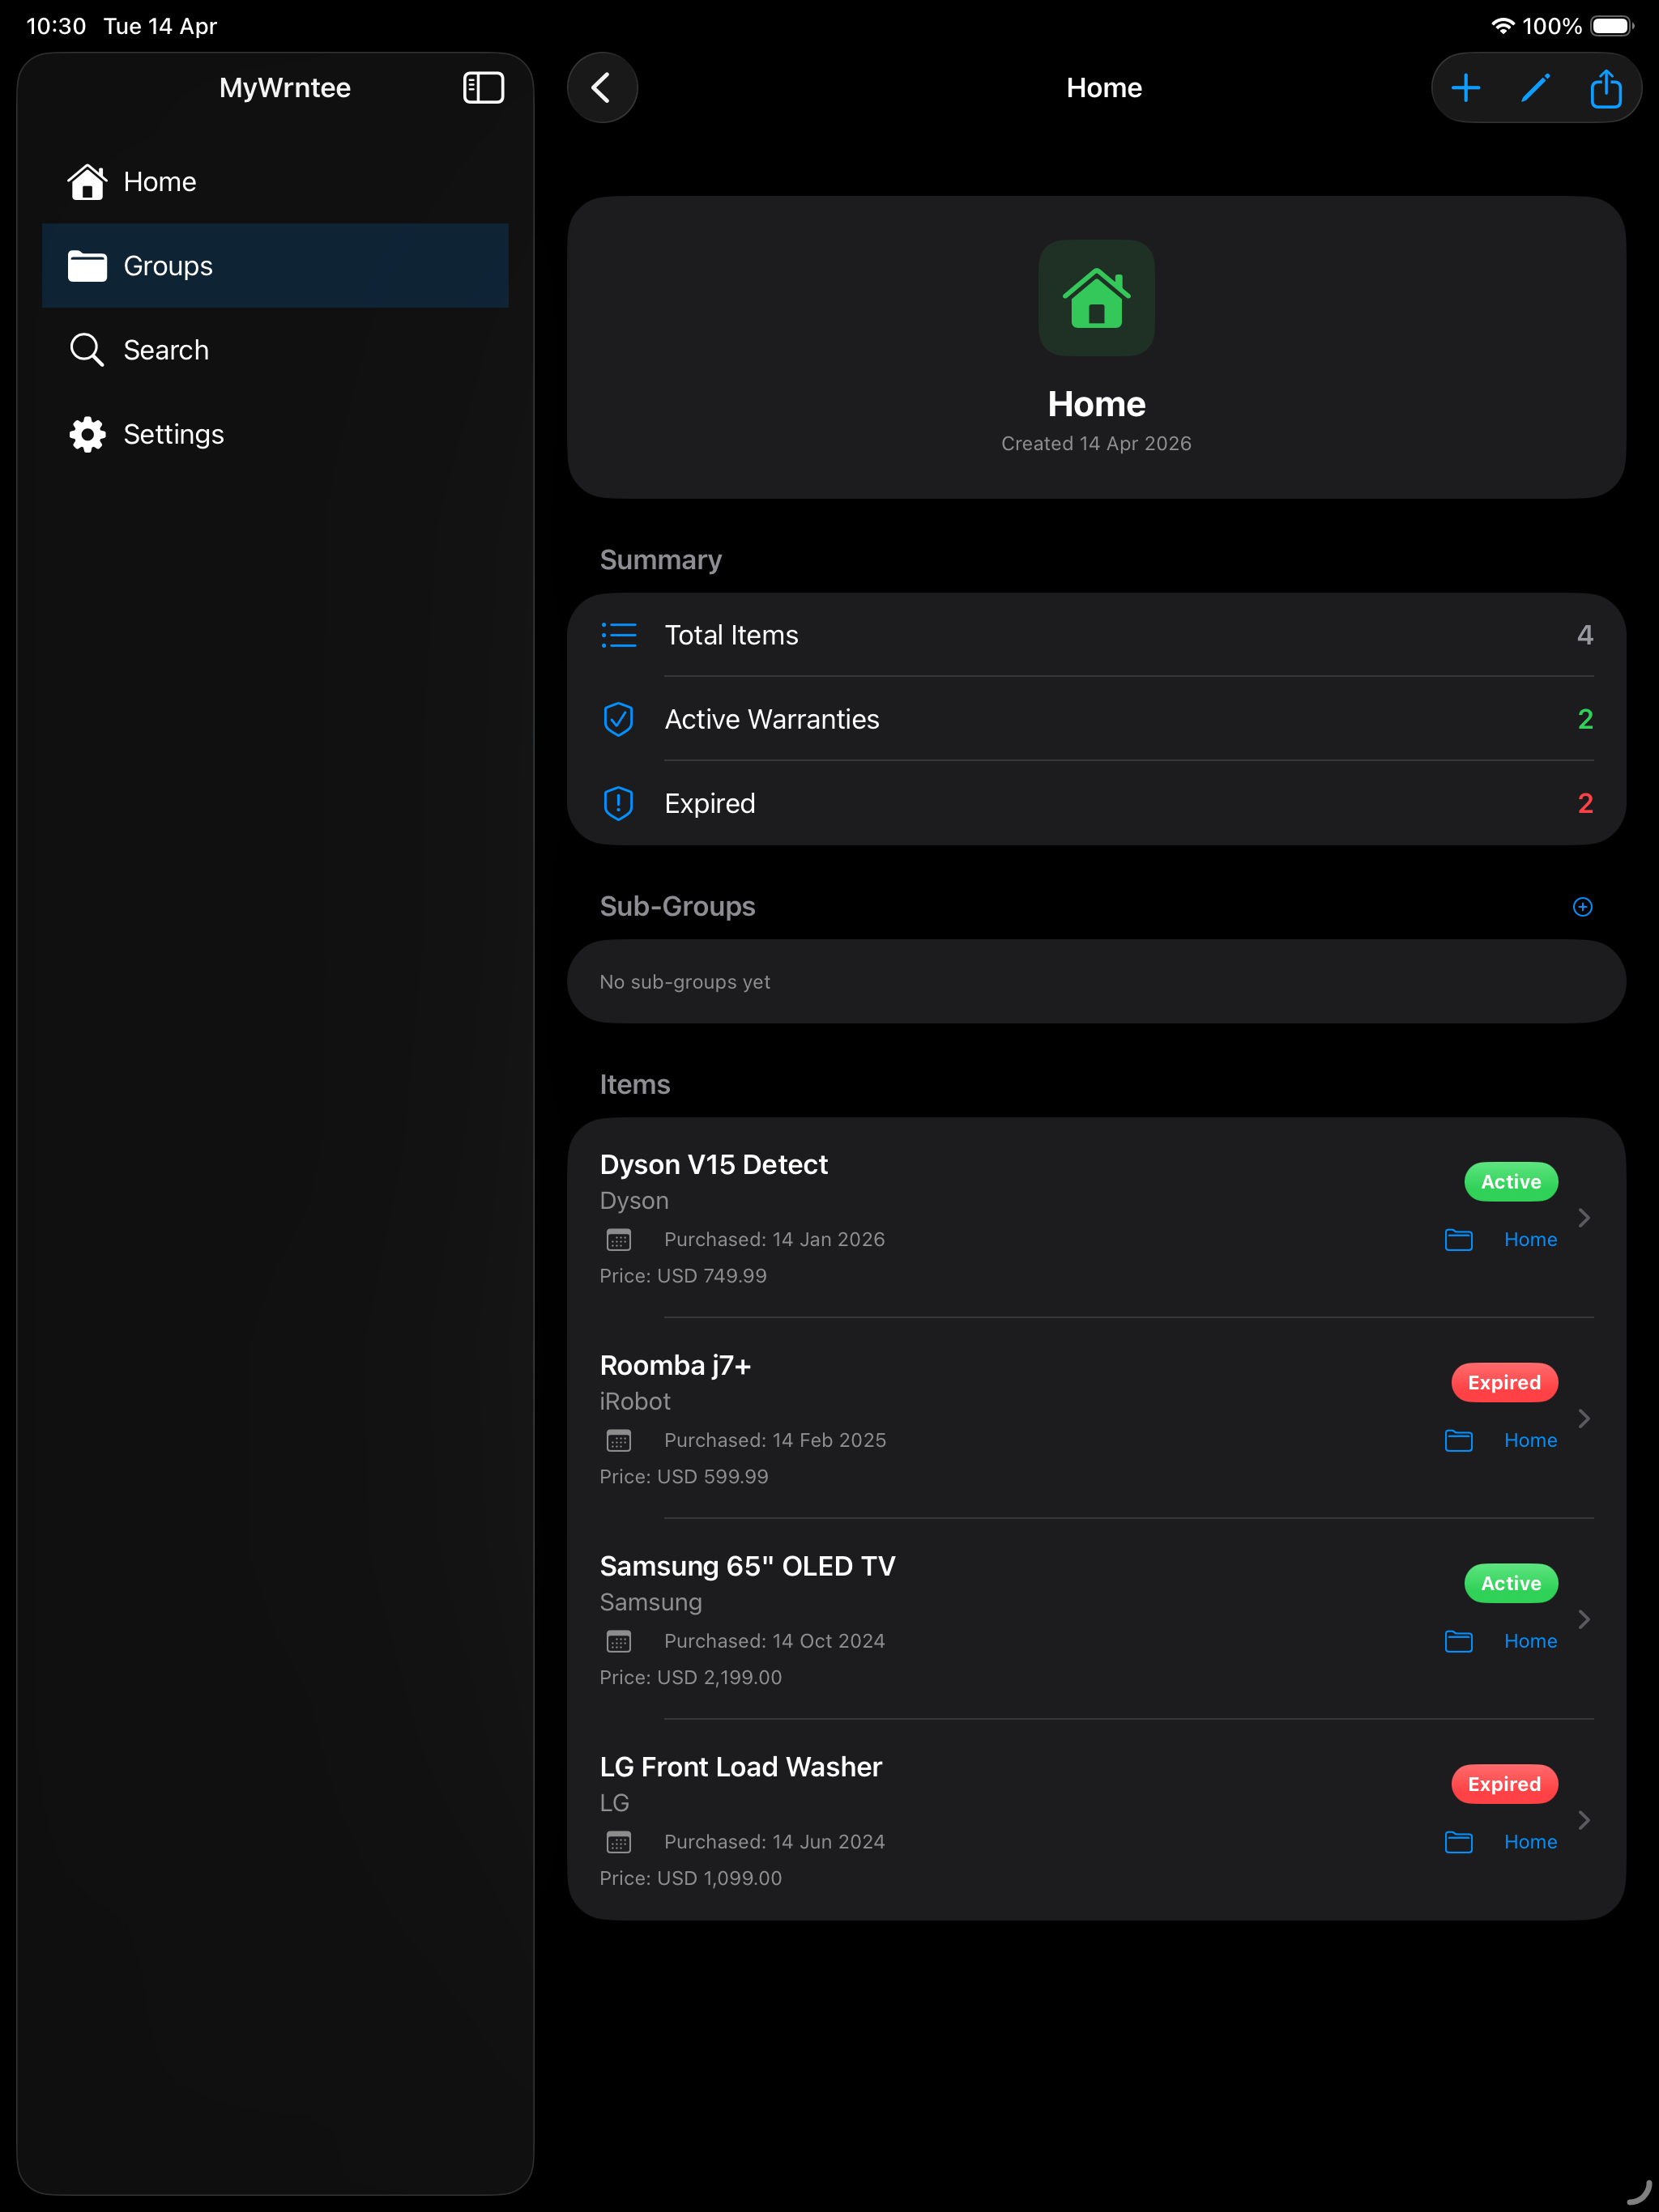Click Home group link on Samsung row

click(x=1530, y=1641)
